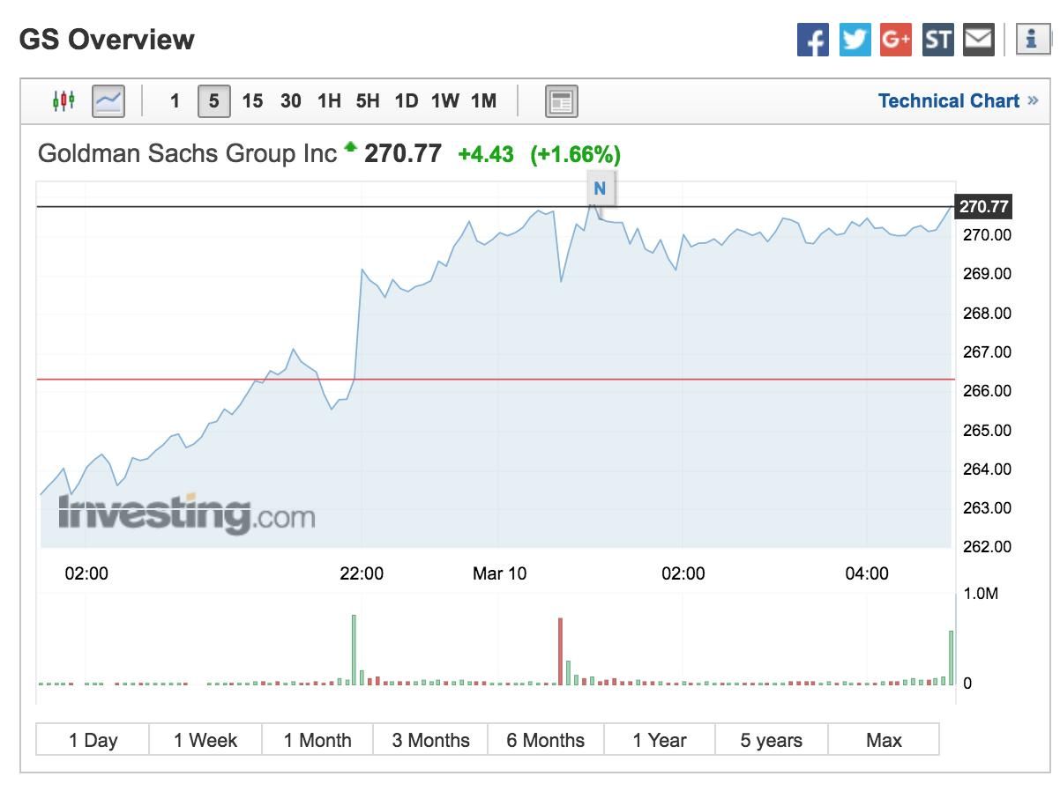Click the 270.77 current price label on axis

click(x=983, y=207)
